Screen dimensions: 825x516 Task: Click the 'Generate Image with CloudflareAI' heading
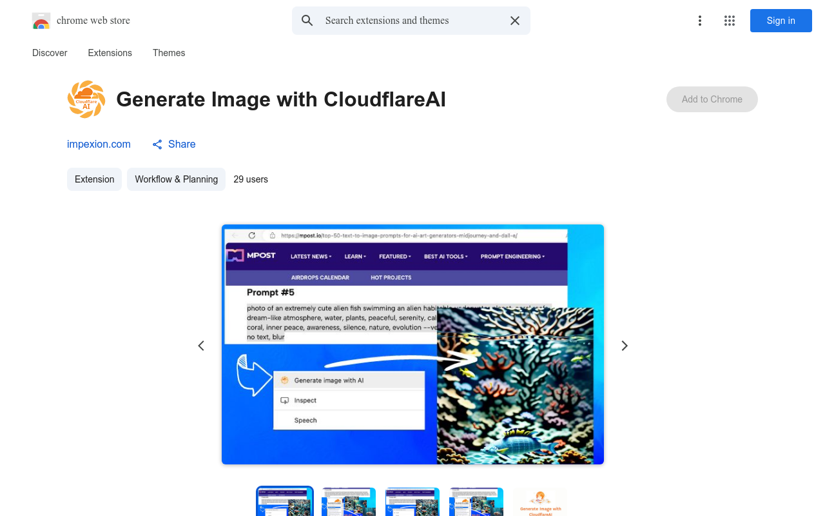[281, 99]
